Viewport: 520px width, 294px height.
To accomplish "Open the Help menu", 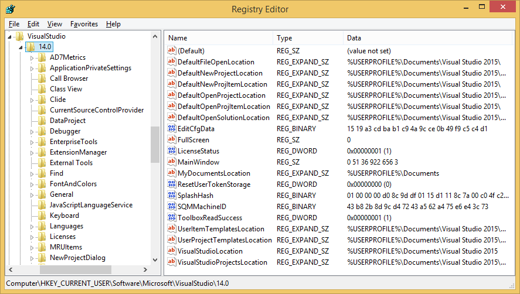I will [x=113, y=24].
